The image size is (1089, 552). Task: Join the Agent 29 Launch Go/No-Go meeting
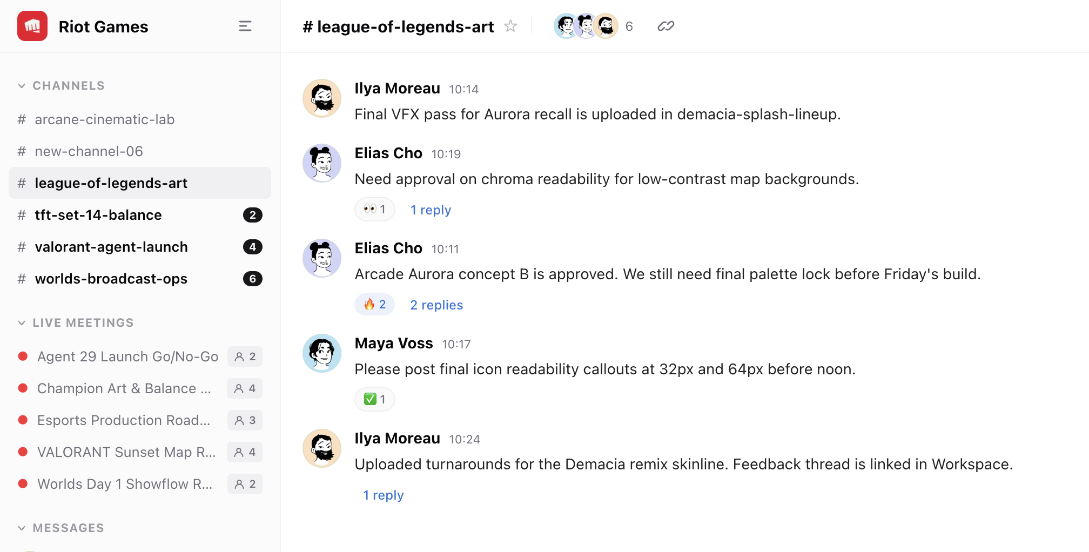click(x=127, y=356)
